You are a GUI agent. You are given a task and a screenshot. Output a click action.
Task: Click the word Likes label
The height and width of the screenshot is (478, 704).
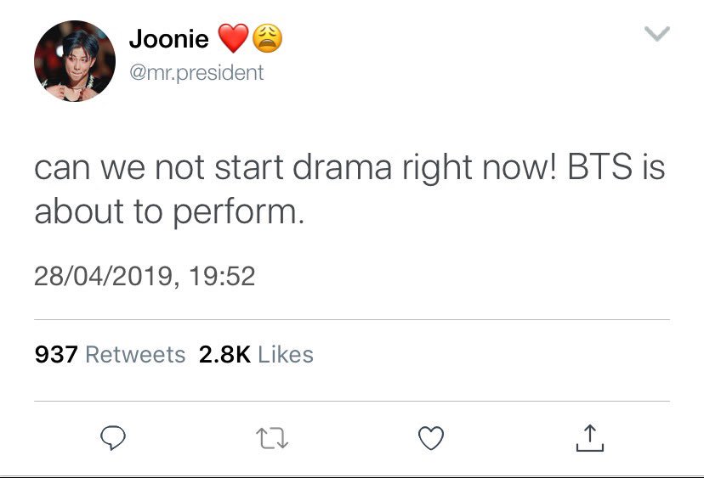pyautogui.click(x=286, y=355)
